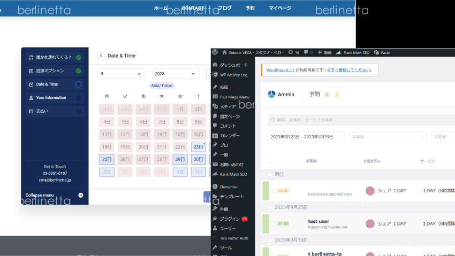Open 誰かを連れてくる？ step in booking form

coord(55,57)
